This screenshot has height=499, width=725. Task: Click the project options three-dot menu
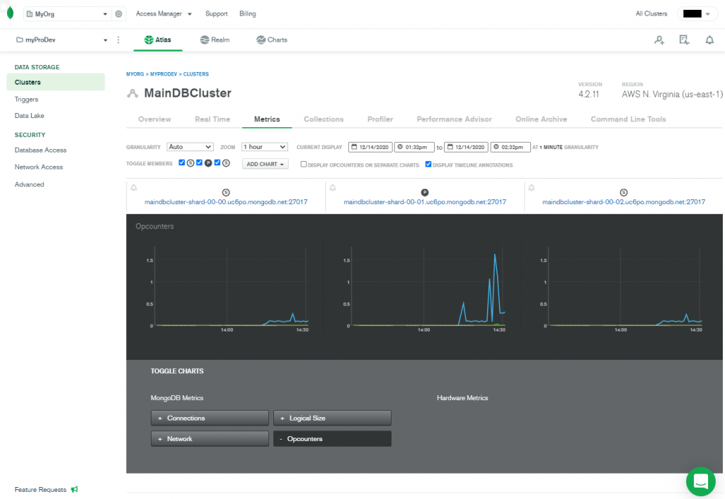point(118,40)
